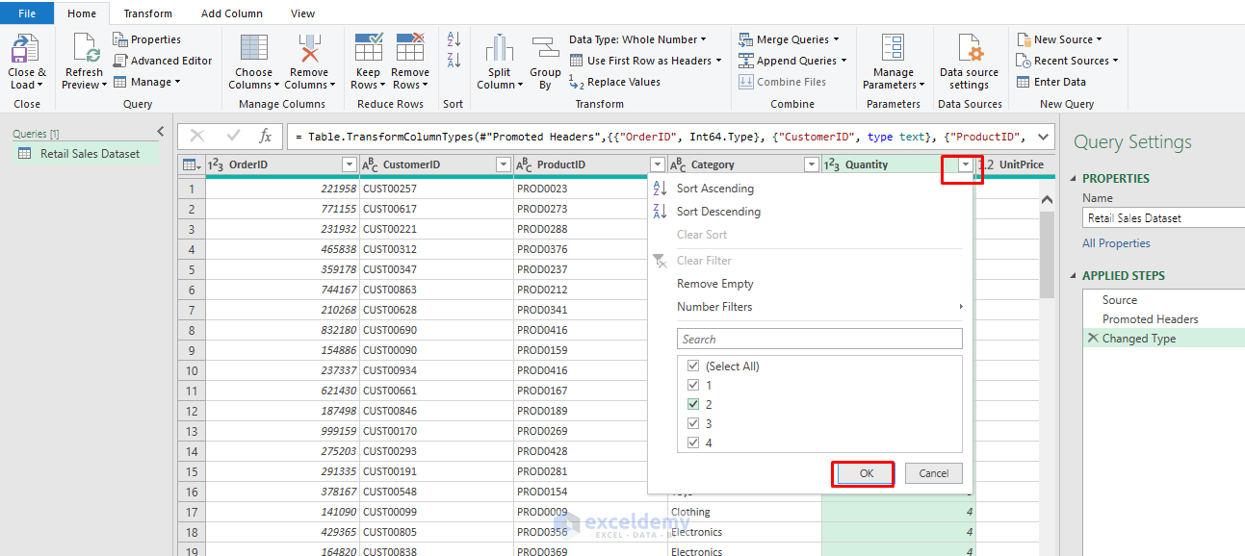Click the filter Search box
The height and width of the screenshot is (556, 1245).
tap(819, 339)
